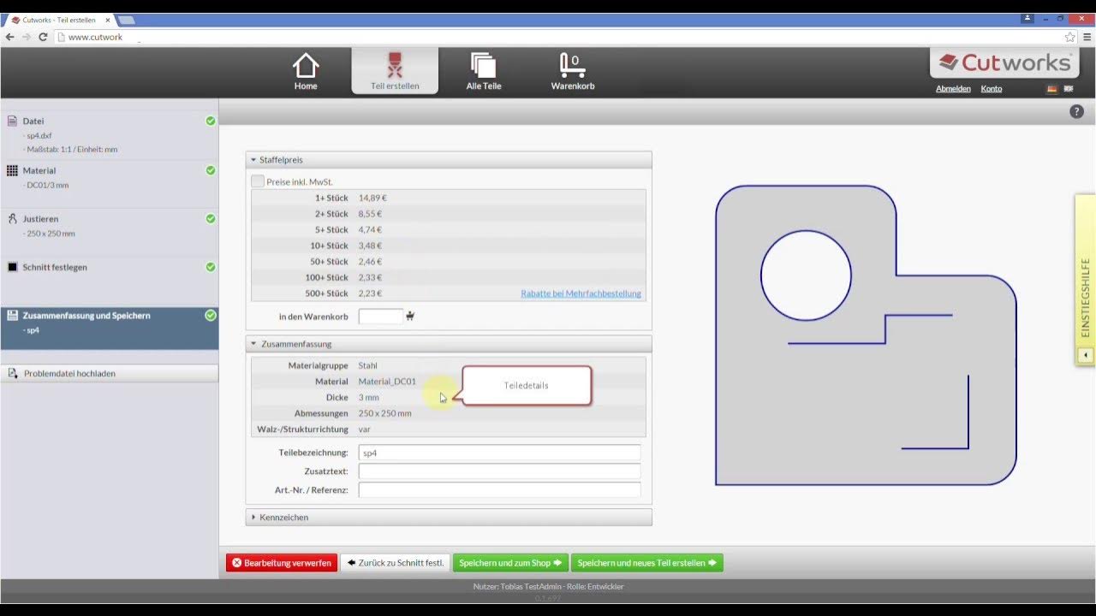Click the Zusatztext input field
The height and width of the screenshot is (616, 1096).
point(499,471)
